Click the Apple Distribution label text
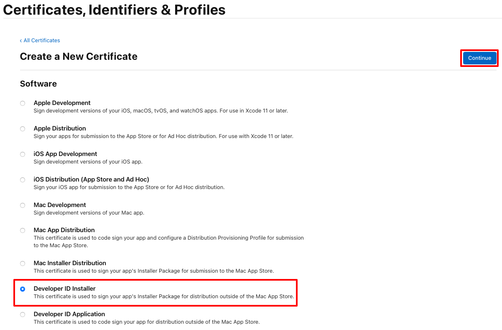The width and height of the screenshot is (502, 330). 60,128
